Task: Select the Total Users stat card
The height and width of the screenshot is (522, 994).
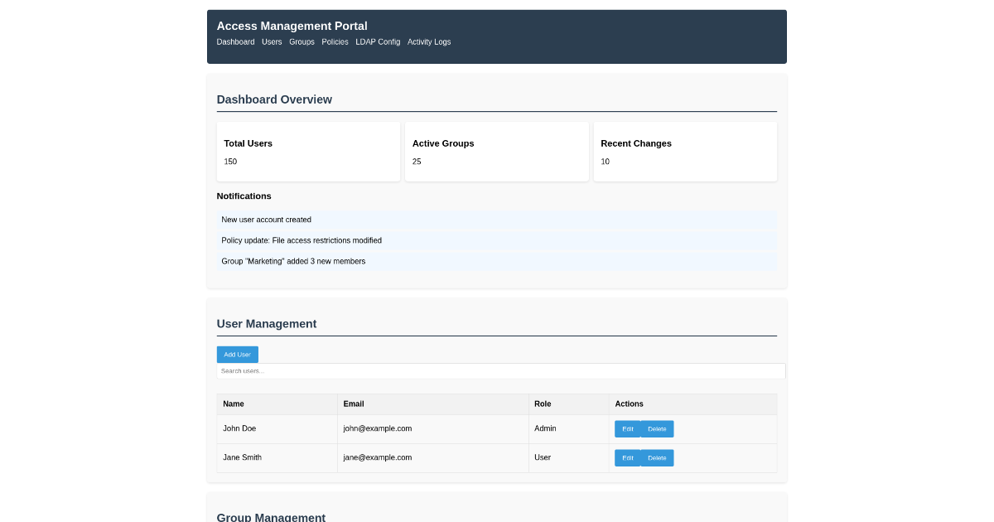Action: pos(308,151)
